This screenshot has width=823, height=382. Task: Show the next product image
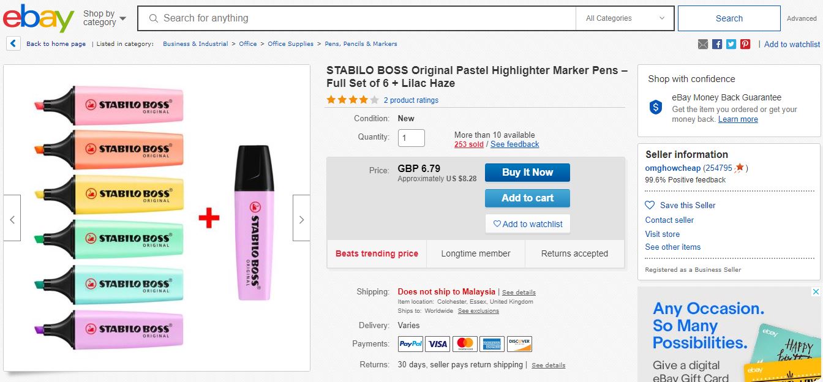click(x=301, y=218)
